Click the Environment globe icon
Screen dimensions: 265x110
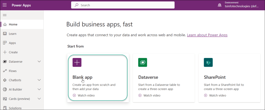click(219, 5)
